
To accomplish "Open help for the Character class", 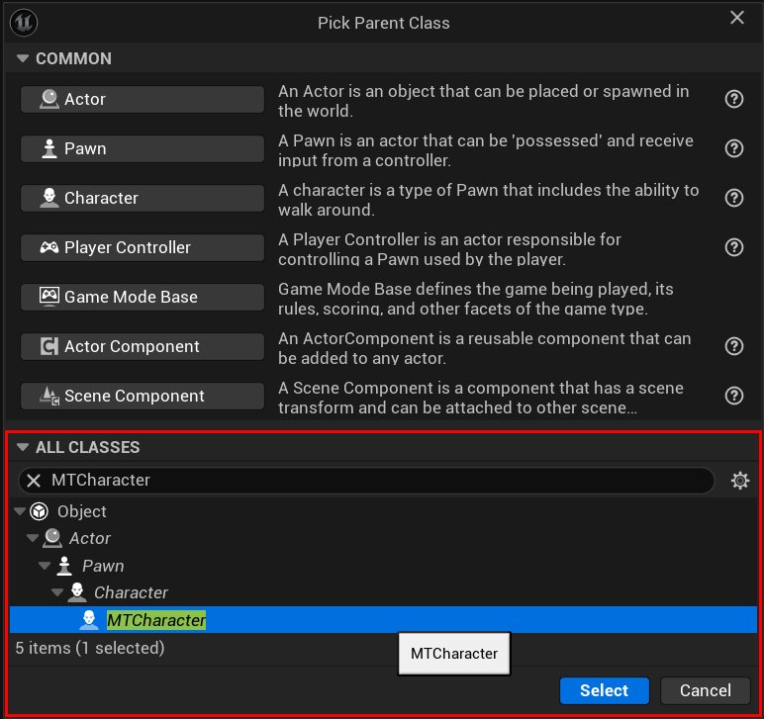I will pos(733,198).
